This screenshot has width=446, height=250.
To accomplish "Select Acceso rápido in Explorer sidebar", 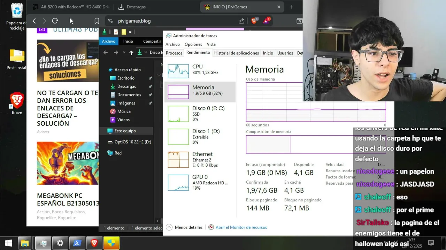I will tap(124, 70).
